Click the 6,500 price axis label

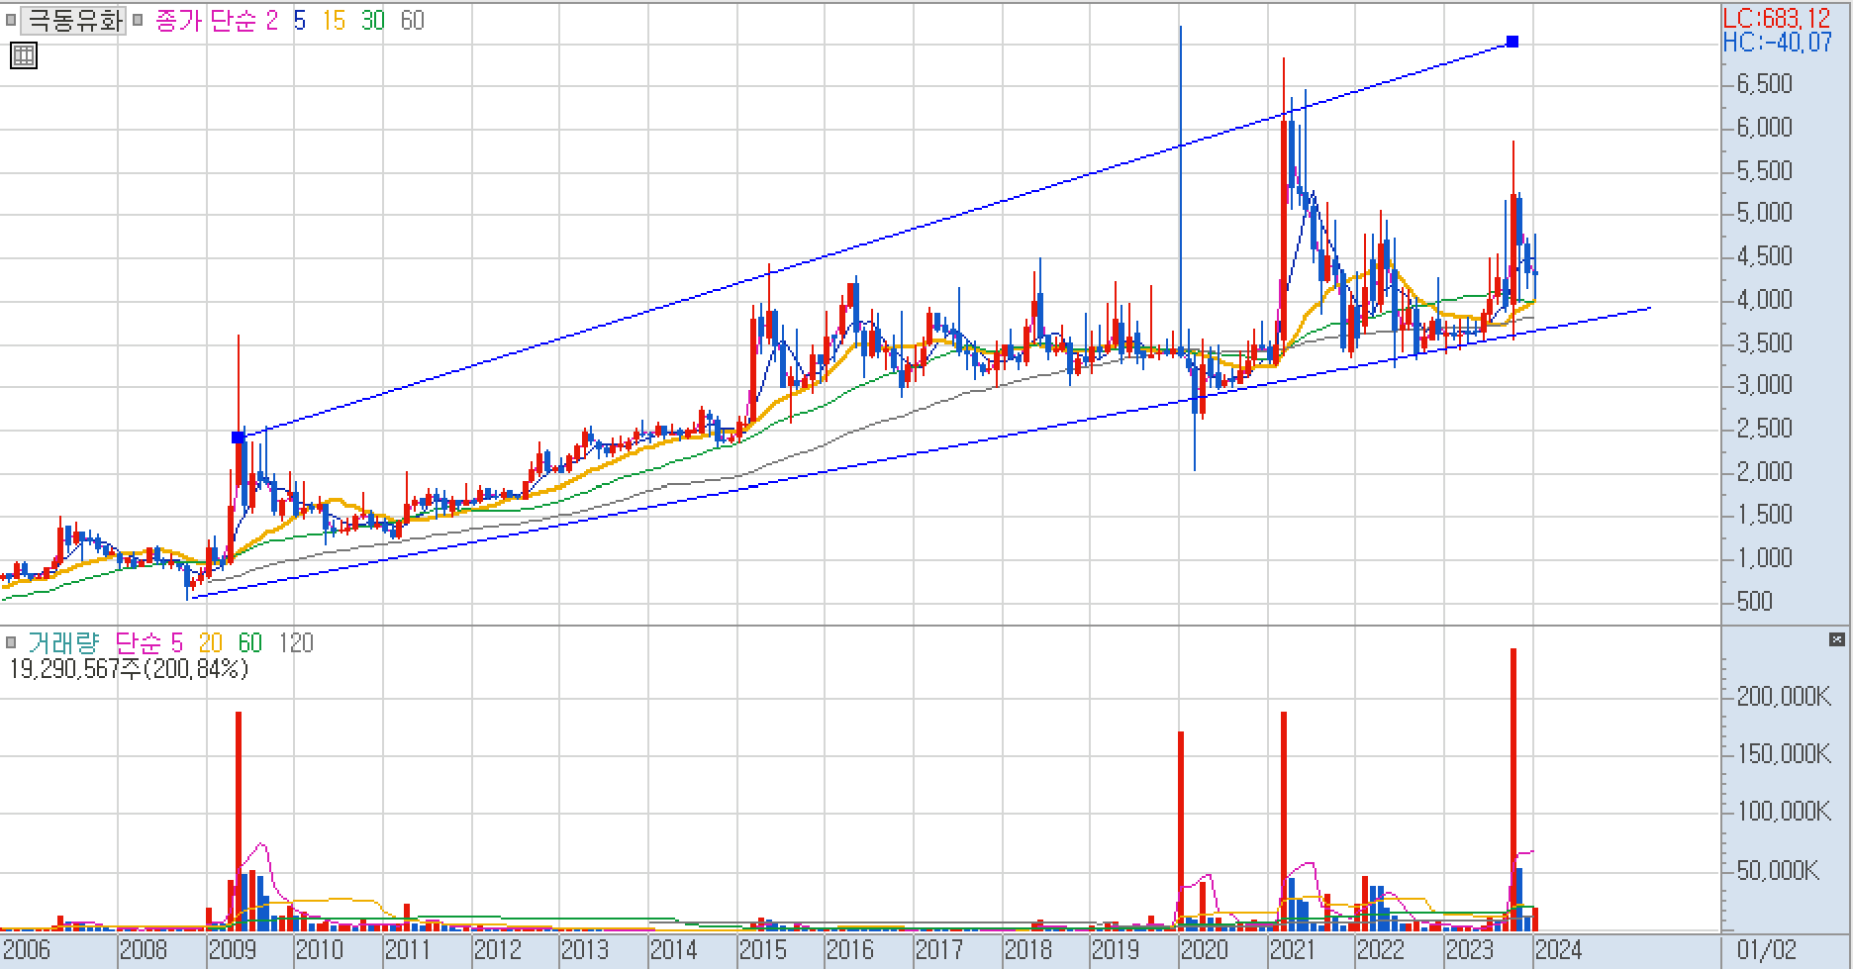coord(1764,84)
